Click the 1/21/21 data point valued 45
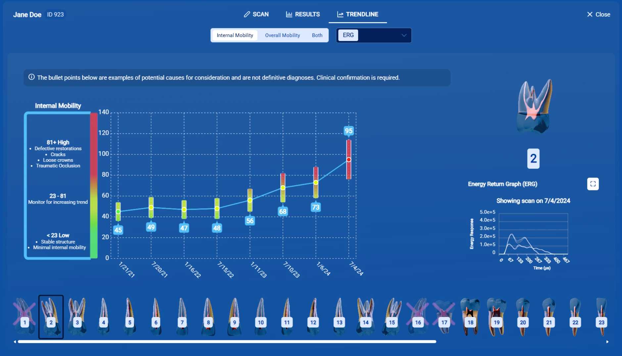622x356 pixels. pyautogui.click(x=118, y=211)
